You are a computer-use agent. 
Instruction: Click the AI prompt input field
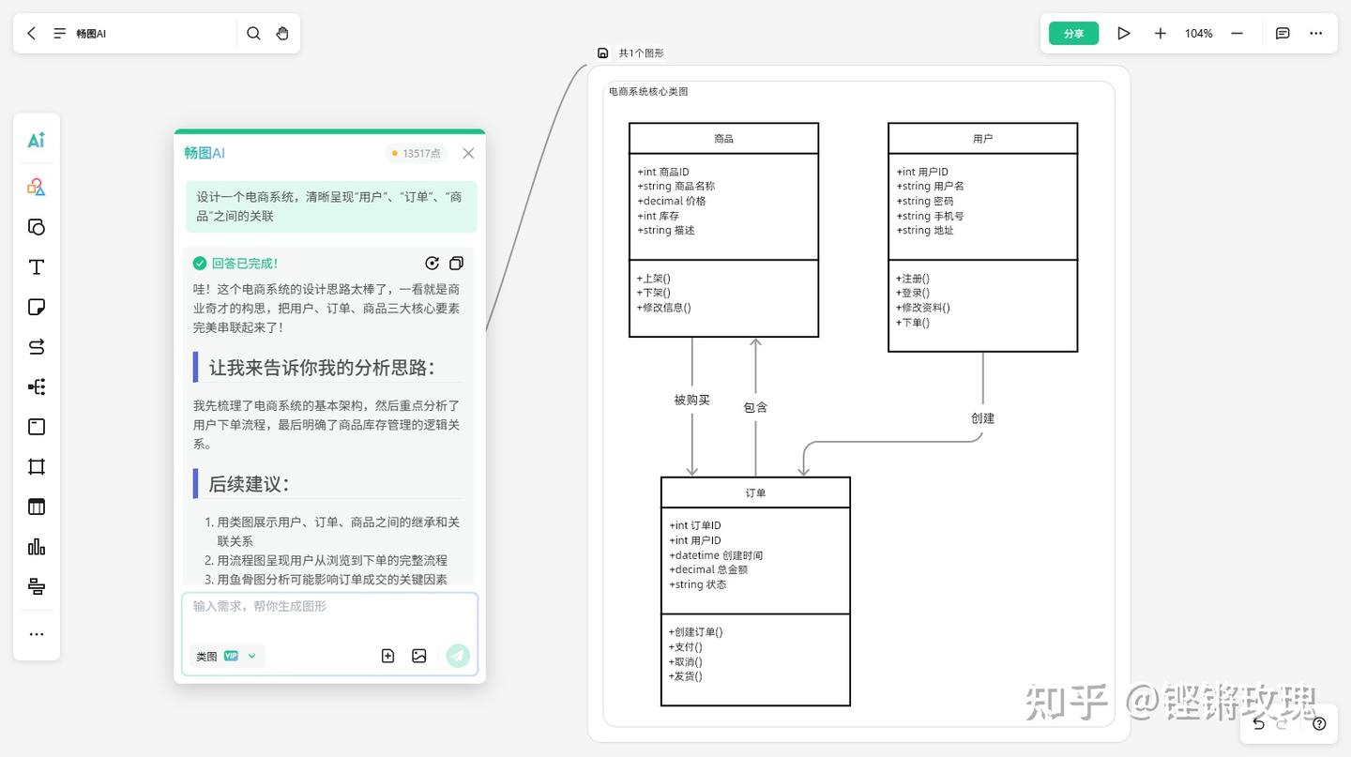point(329,608)
